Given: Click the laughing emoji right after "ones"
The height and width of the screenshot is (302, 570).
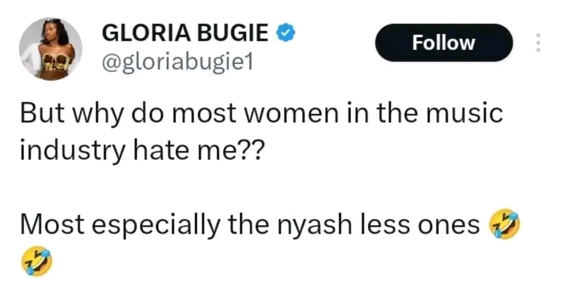Looking at the screenshot, I should [505, 225].
